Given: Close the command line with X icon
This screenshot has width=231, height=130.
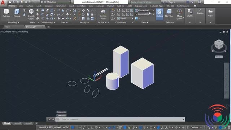Looking at the screenshot, I should 50,120.
